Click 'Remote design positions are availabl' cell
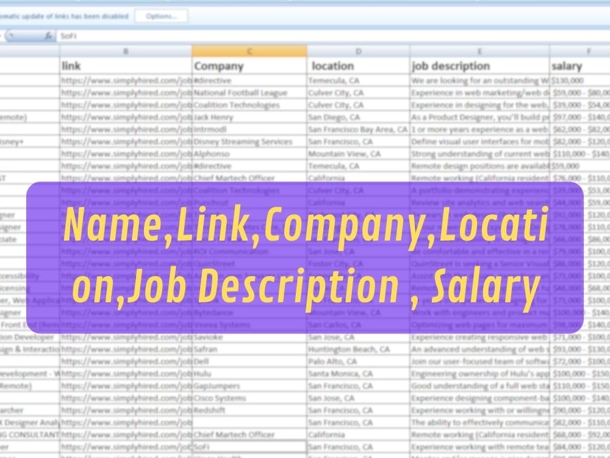 (x=479, y=166)
